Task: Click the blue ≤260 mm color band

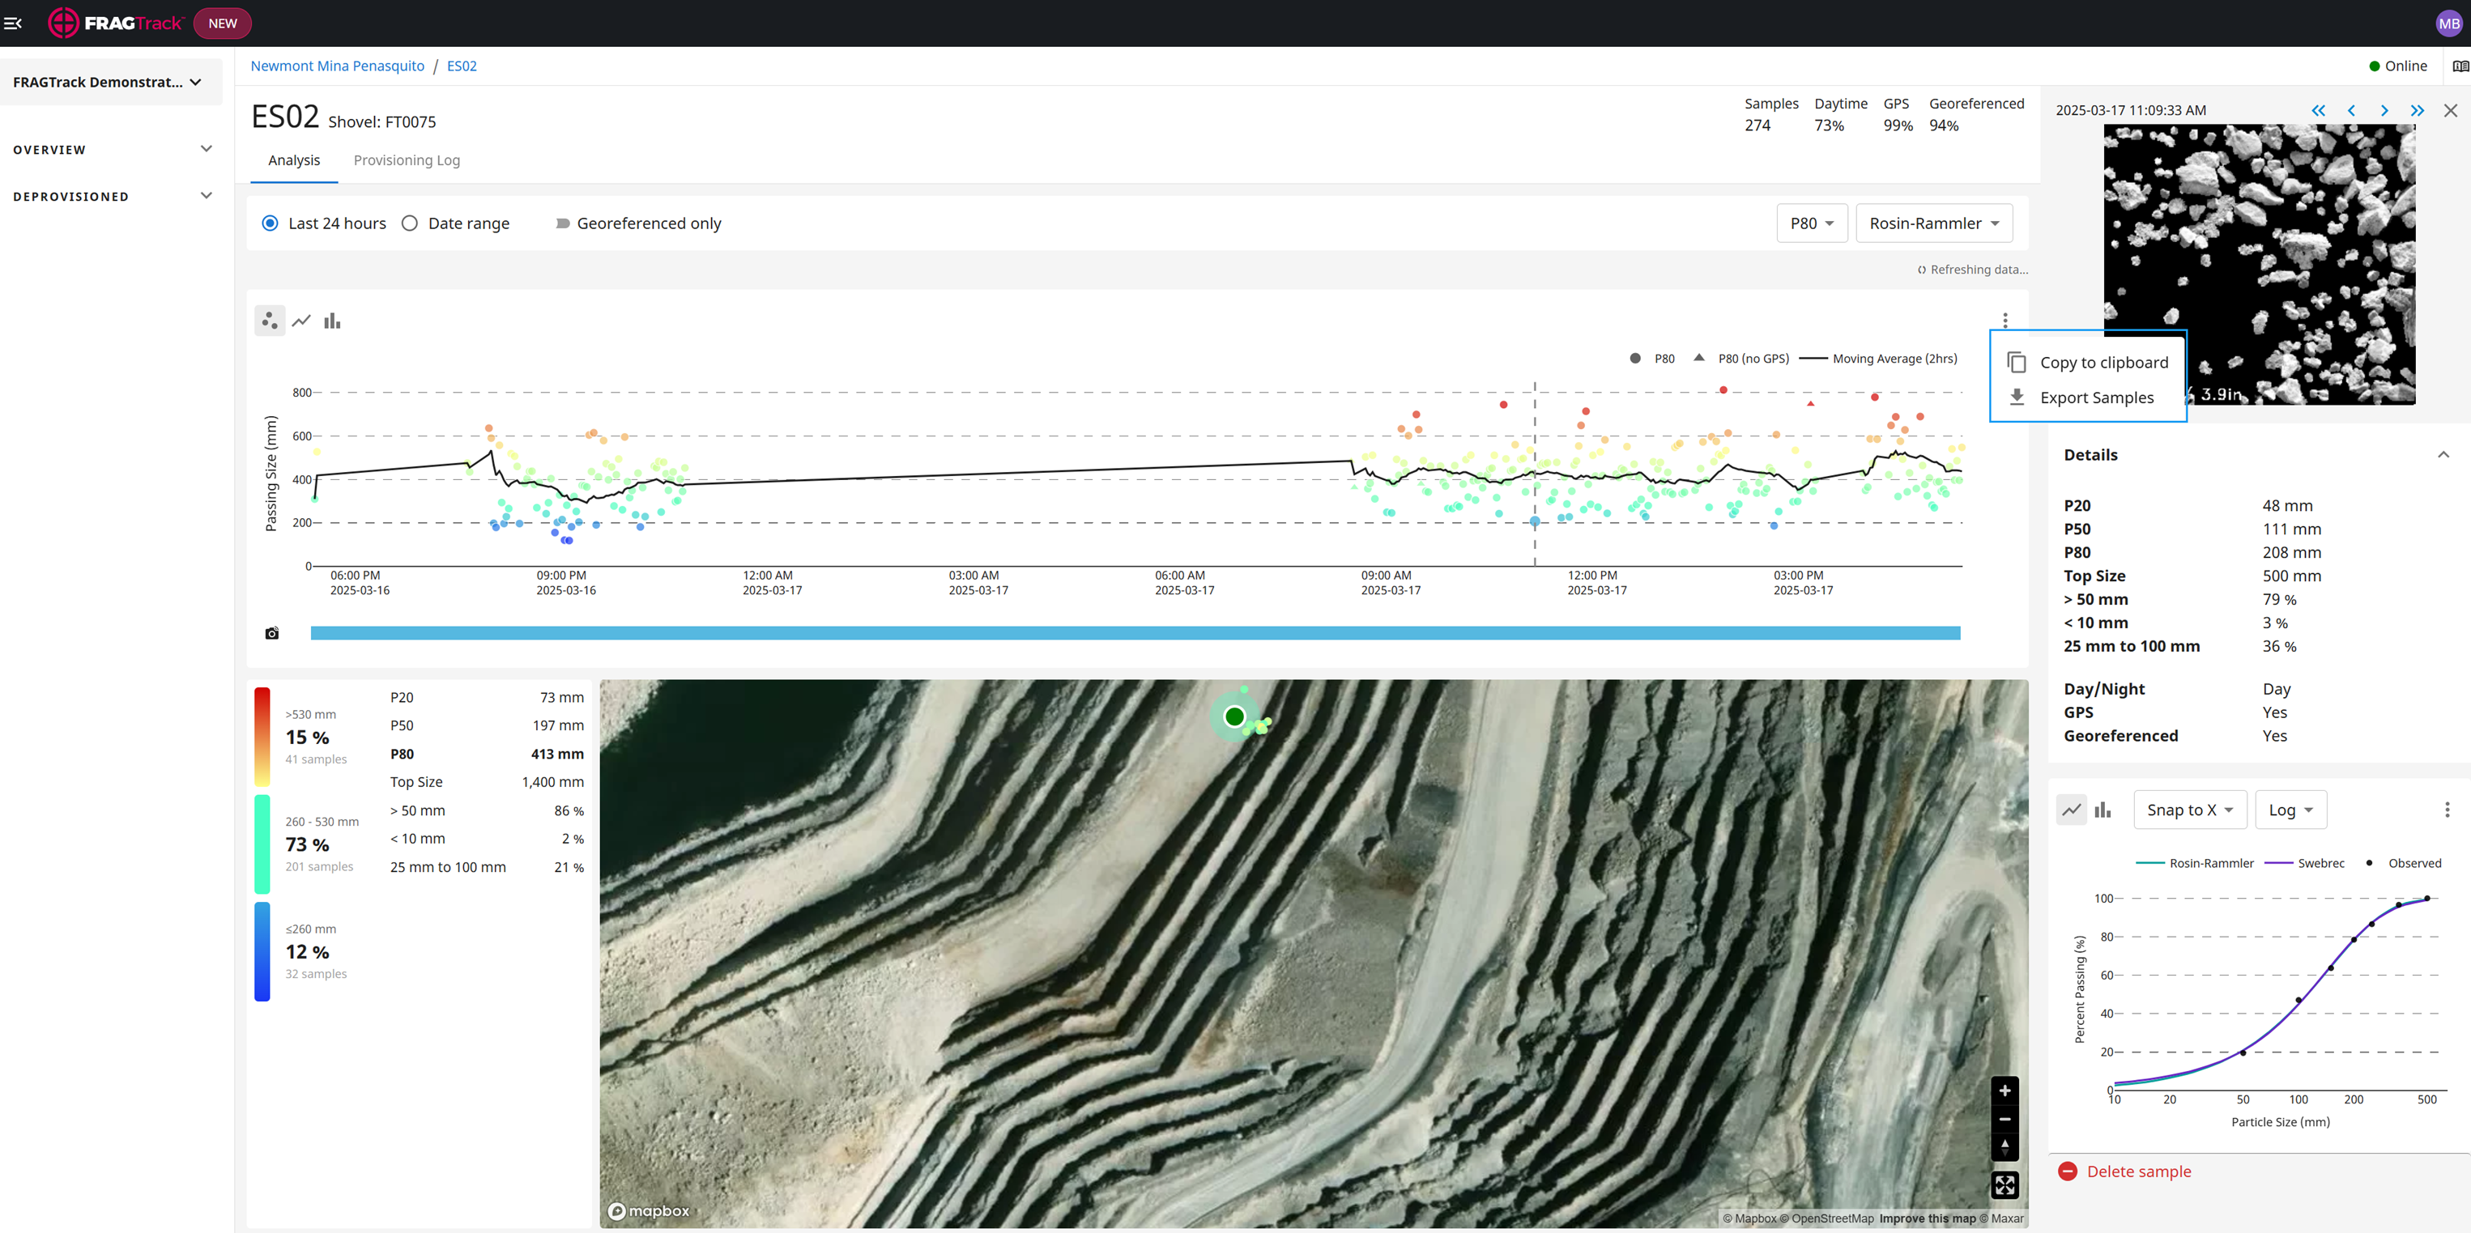Action: (x=262, y=952)
